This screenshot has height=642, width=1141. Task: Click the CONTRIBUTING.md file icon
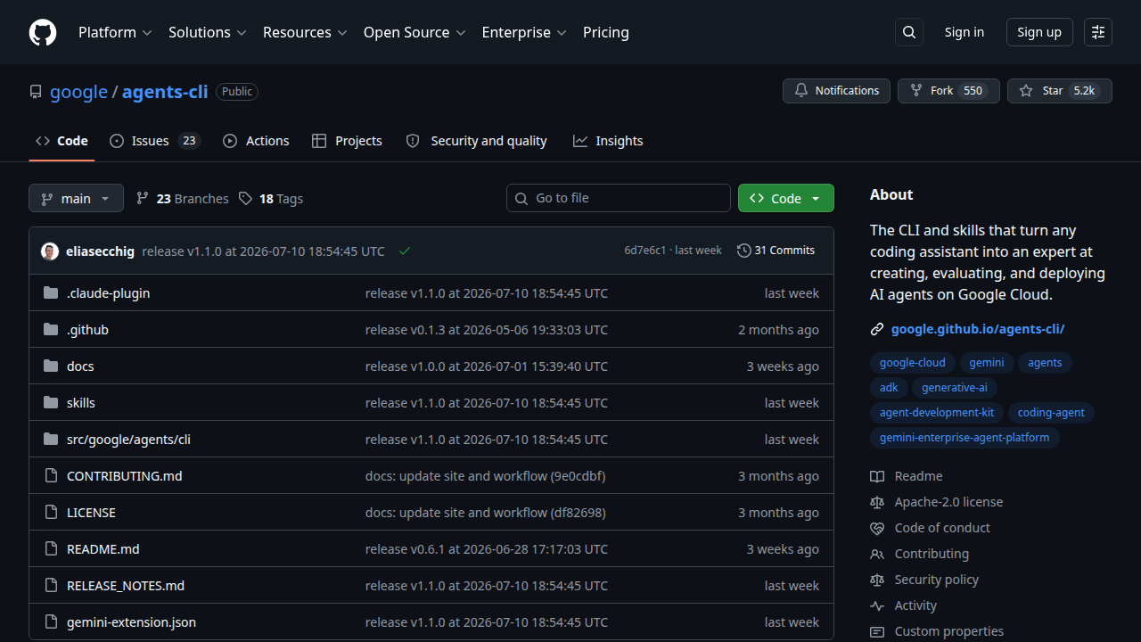click(x=51, y=476)
